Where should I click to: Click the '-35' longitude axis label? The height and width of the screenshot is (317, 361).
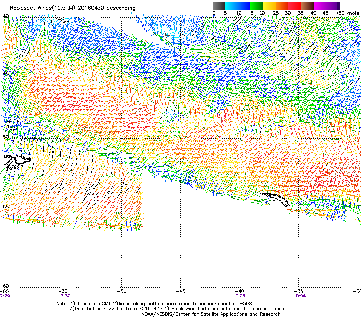pyautogui.click(x=299, y=291)
